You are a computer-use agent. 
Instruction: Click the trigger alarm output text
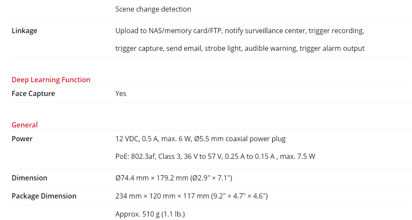332,48
